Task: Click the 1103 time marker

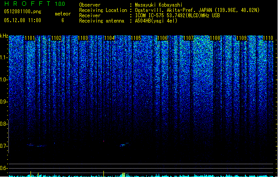Action: pyautogui.click(x=83, y=38)
